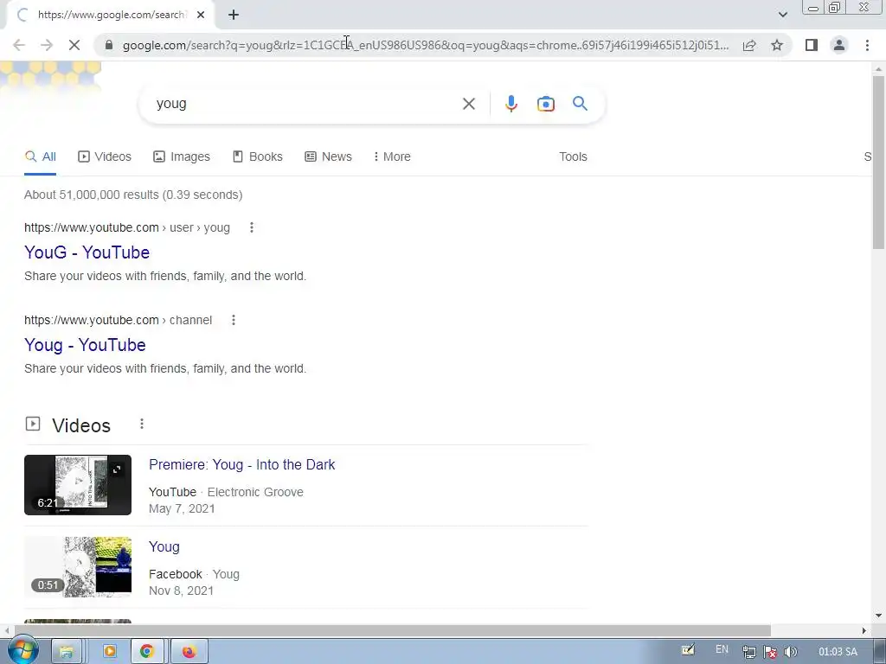Bookmark this tab with the star icon

pos(777,45)
